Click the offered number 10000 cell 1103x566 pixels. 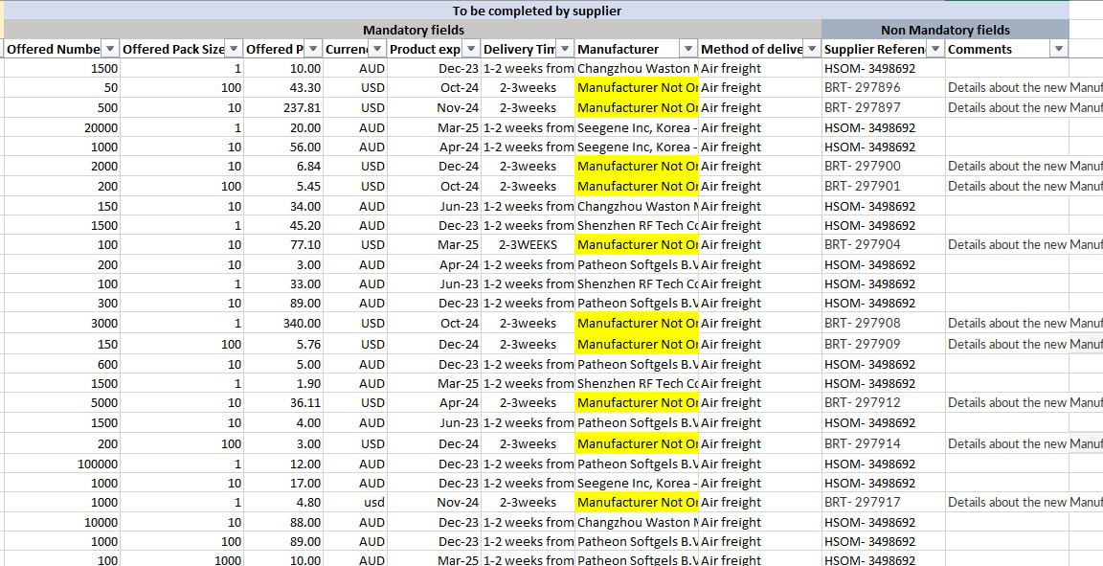click(61, 522)
